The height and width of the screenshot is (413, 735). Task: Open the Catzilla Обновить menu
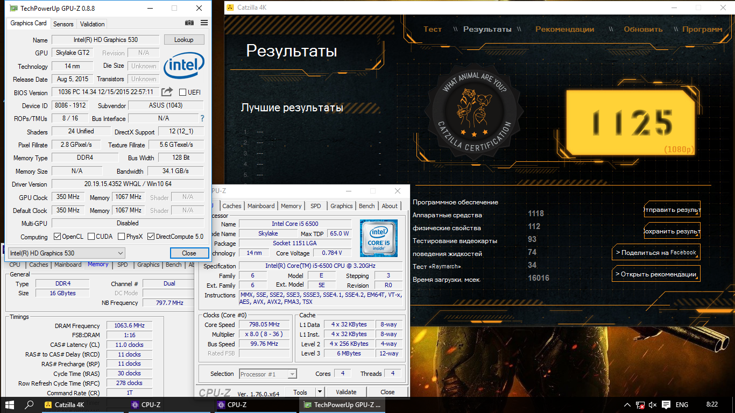point(643,29)
